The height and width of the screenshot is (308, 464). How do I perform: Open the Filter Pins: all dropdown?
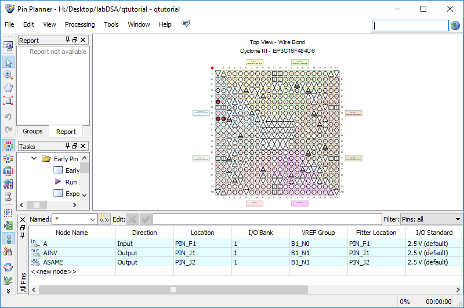pyautogui.click(x=432, y=219)
